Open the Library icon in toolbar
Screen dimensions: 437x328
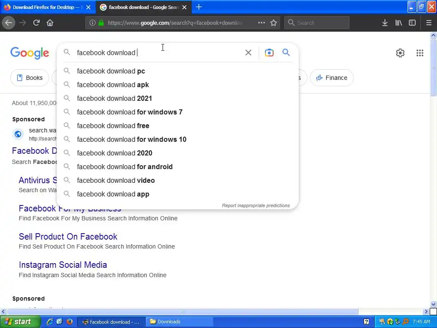coord(399,23)
